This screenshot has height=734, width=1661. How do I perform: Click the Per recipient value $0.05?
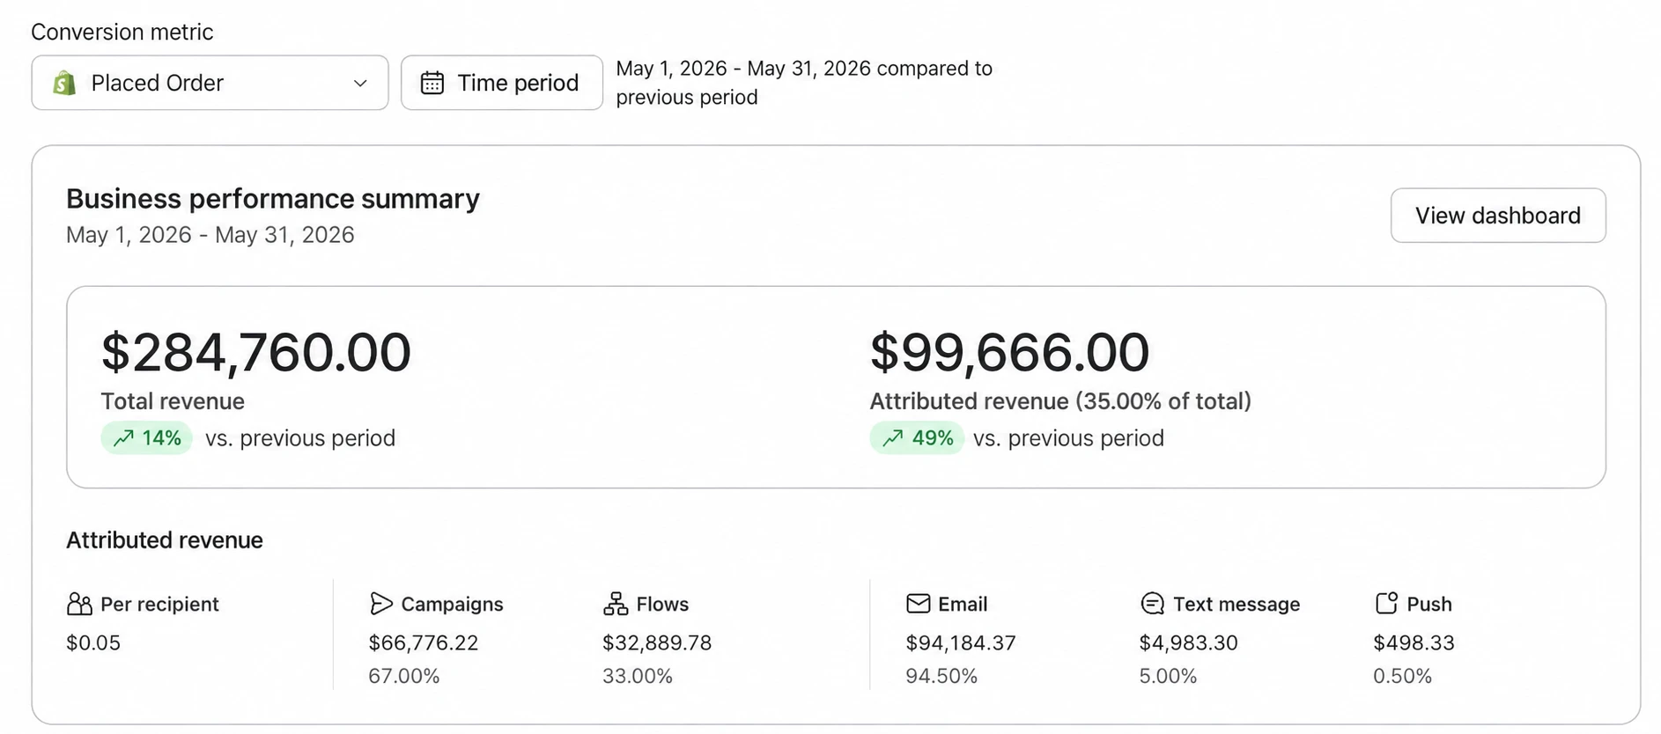(93, 642)
